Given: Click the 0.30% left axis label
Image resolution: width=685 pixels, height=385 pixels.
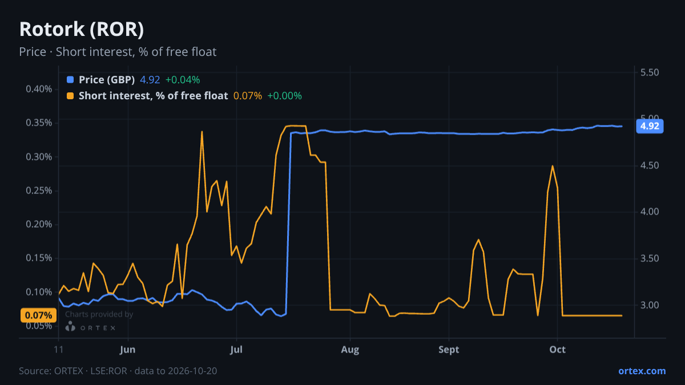Looking at the screenshot, I should [39, 157].
